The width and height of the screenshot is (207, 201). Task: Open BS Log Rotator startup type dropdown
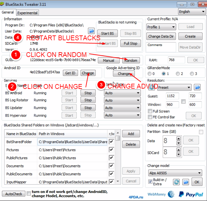point(122,100)
